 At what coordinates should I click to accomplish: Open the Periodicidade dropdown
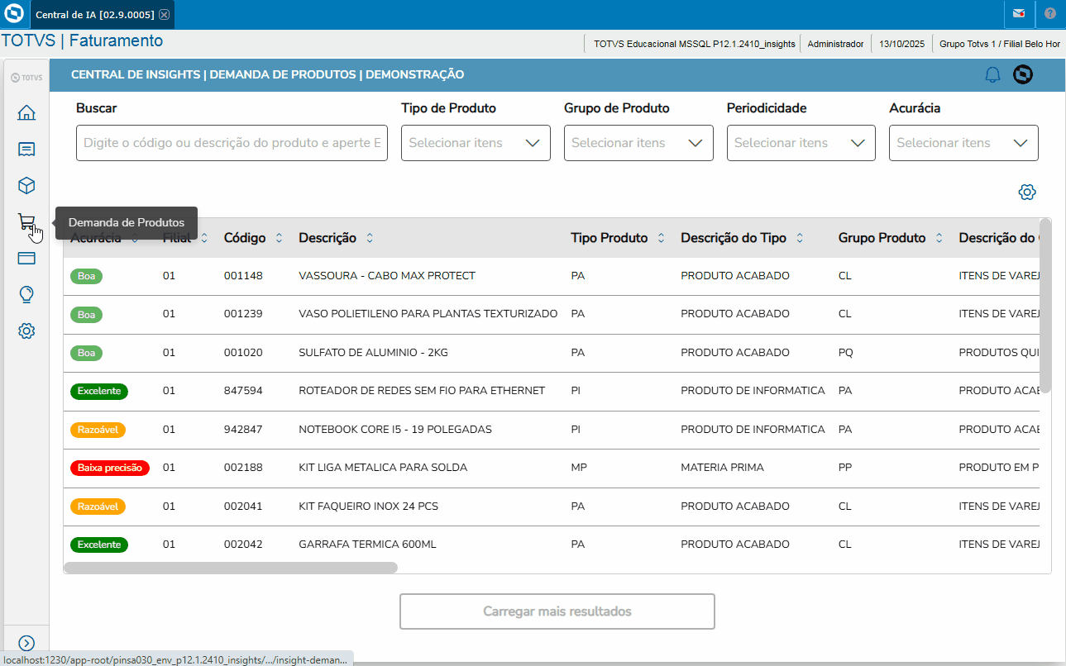801,142
